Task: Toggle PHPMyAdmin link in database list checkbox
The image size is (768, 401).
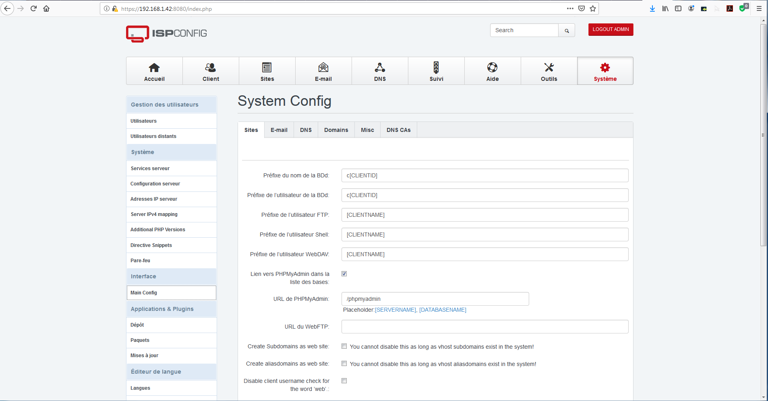Action: tap(344, 274)
